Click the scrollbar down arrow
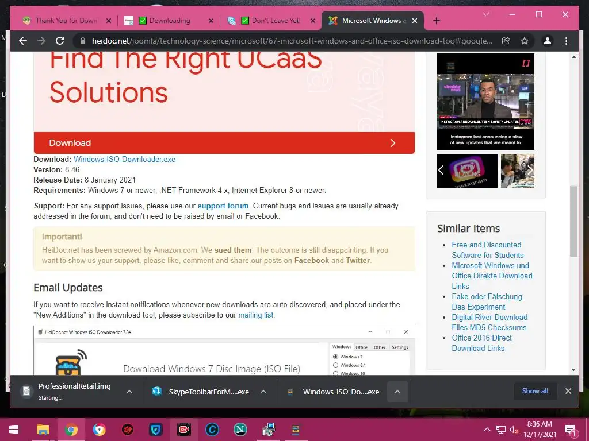Image resolution: width=589 pixels, height=441 pixels. click(x=573, y=369)
